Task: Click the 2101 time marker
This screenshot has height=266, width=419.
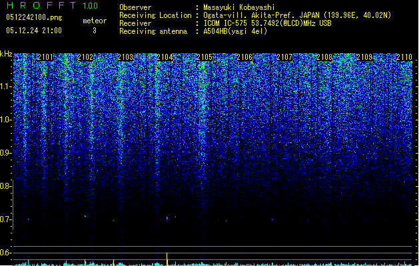Action: coord(45,57)
